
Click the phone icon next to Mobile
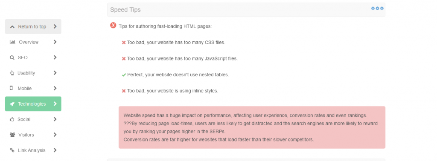click(12, 88)
